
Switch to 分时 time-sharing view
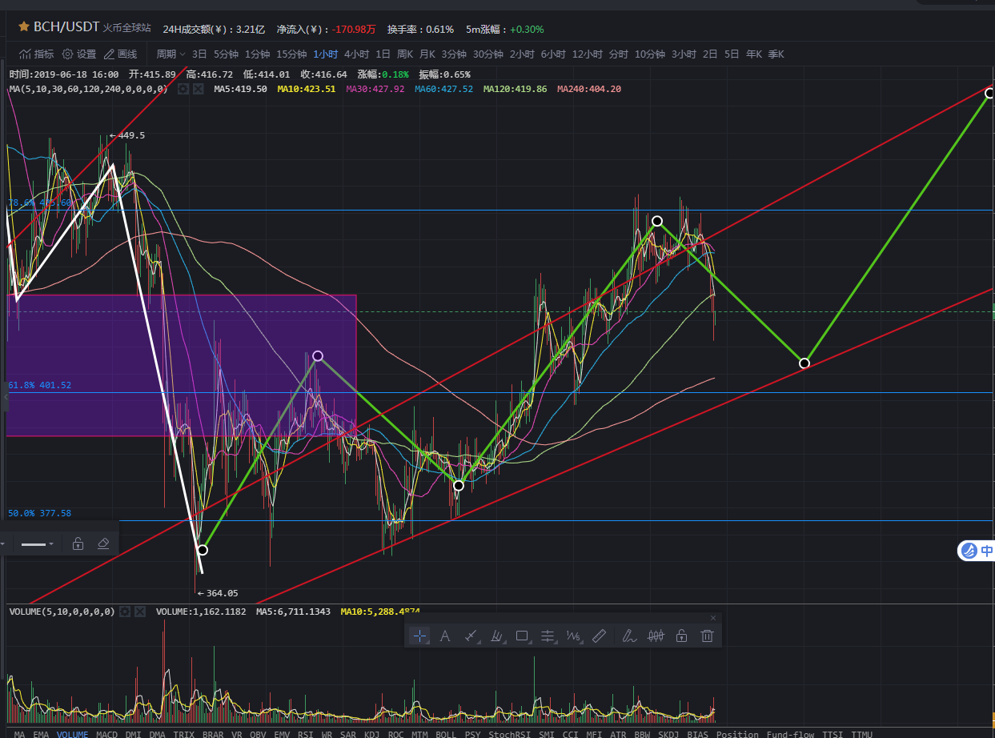tap(619, 54)
